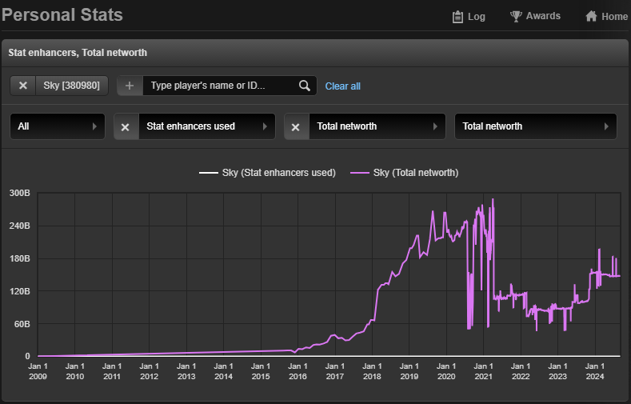Select the Sky [380980] player tag
Screen dimensions: 631x404
point(71,86)
